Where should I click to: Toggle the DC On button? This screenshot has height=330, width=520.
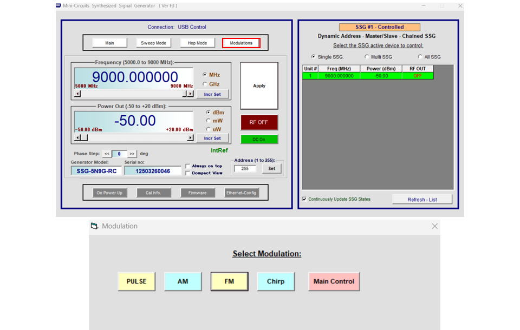click(x=259, y=140)
